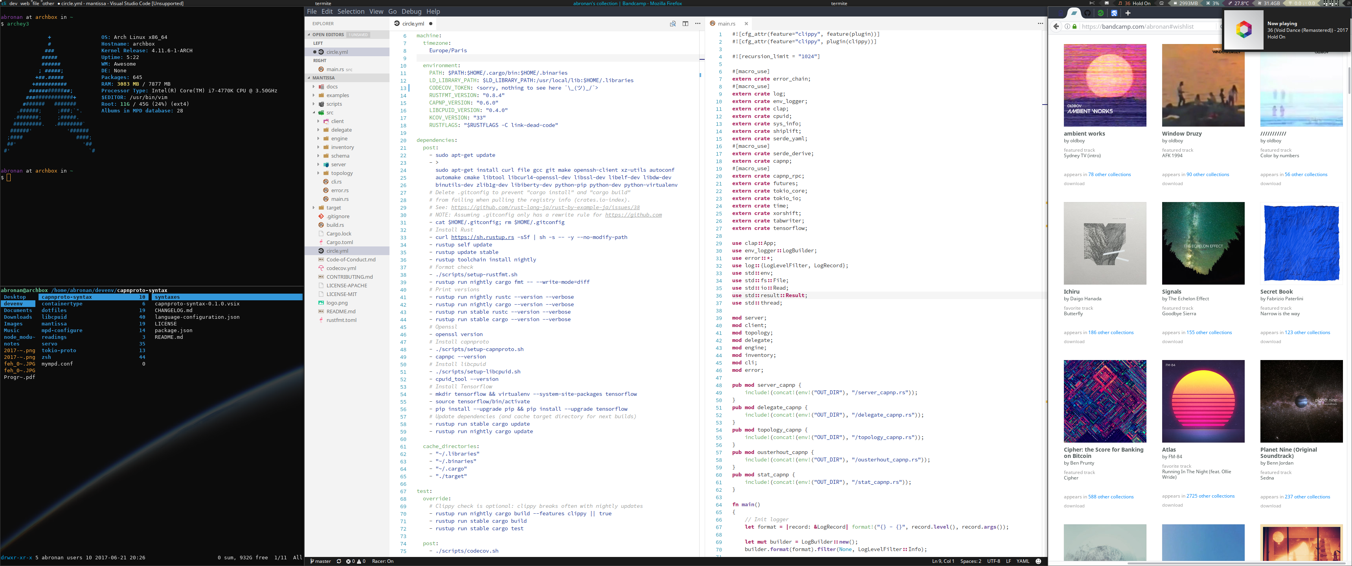Click the feedback smiley icon in status bar

1038,561
